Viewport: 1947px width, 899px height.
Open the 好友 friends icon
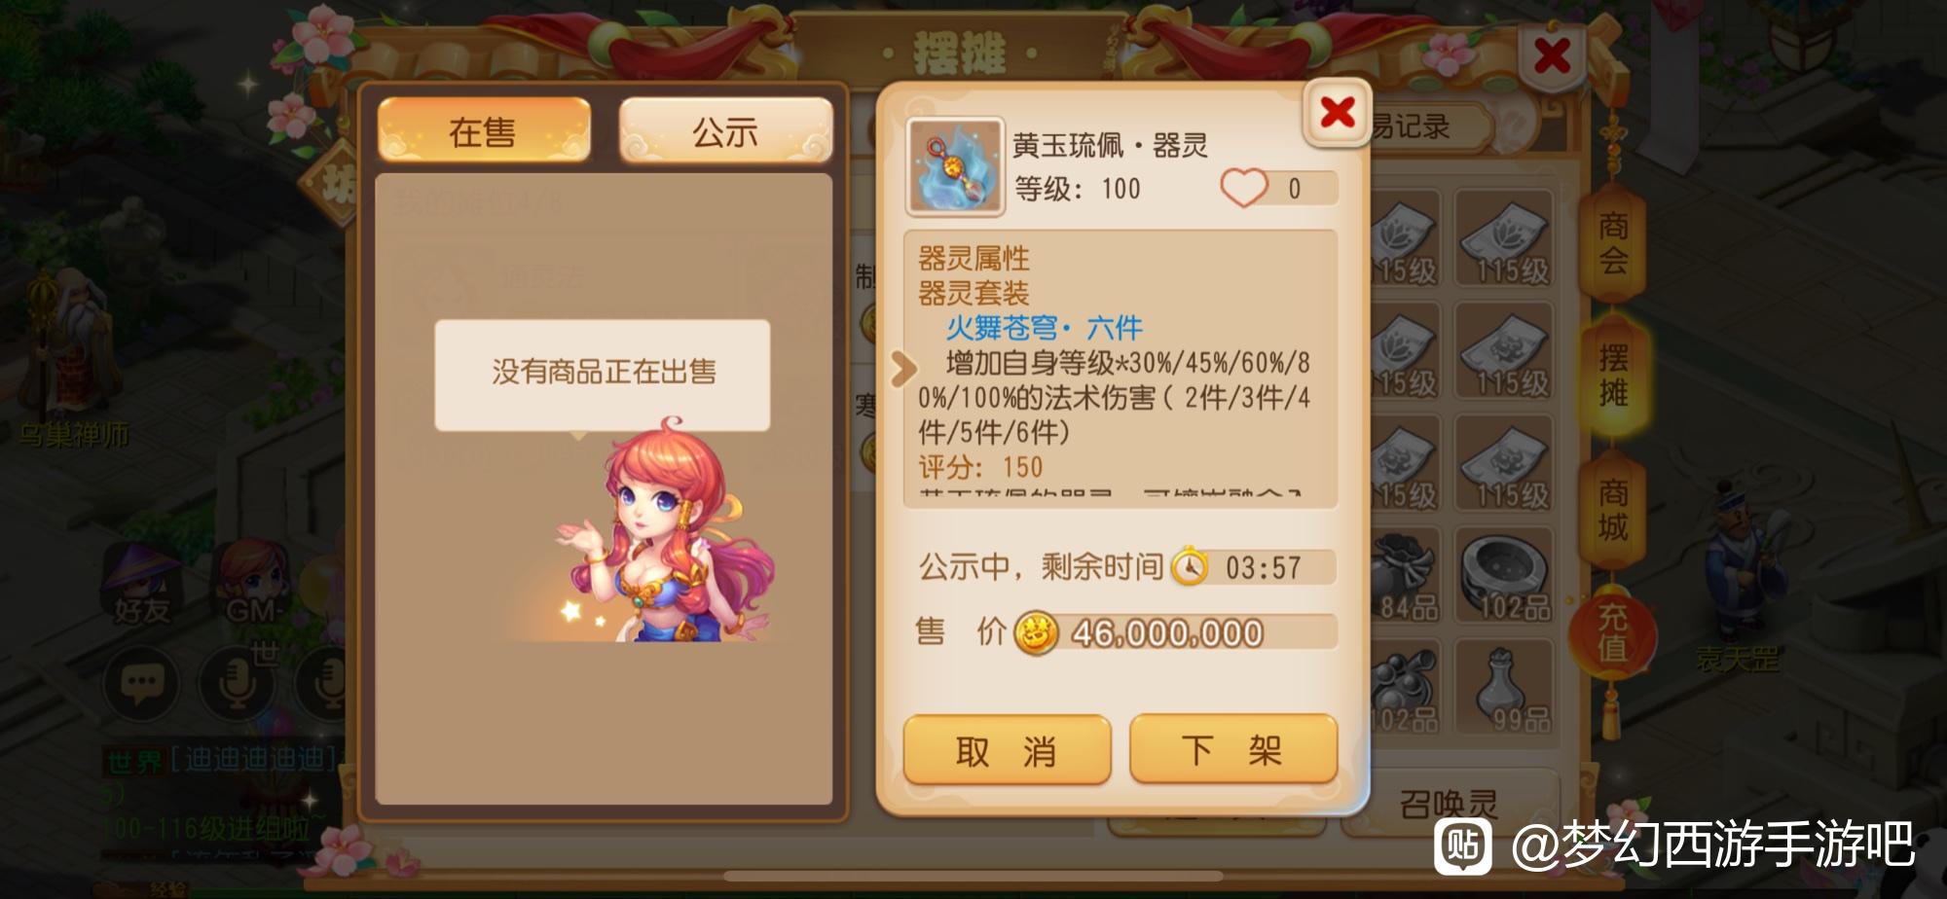click(142, 585)
